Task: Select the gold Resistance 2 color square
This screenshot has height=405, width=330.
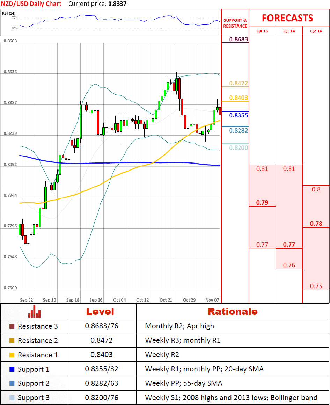Action: click(x=12, y=341)
